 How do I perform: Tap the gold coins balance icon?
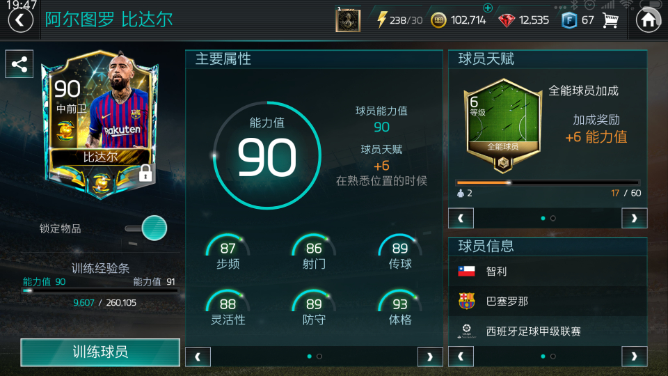438,20
